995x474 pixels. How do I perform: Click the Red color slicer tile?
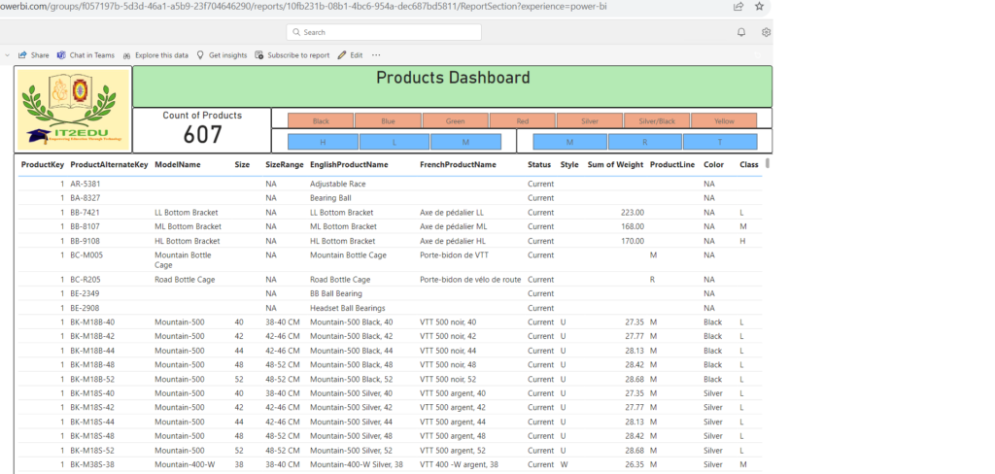point(522,121)
